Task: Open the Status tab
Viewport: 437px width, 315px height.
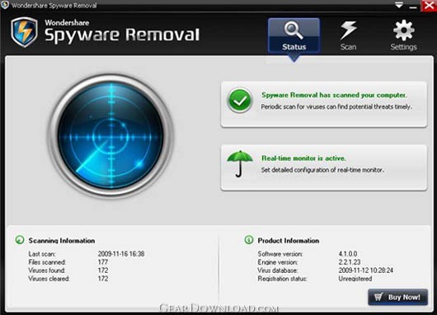Action: (x=294, y=35)
